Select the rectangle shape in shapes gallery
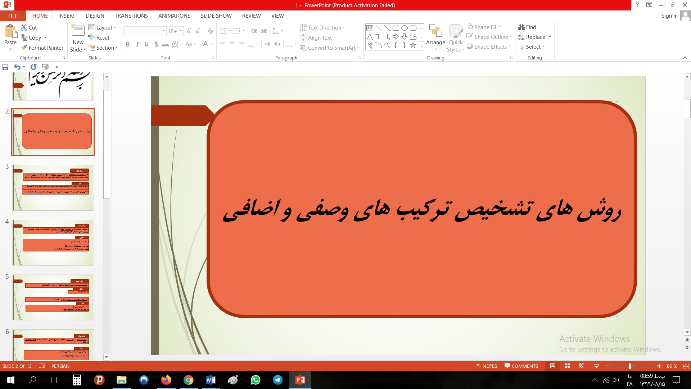The height and width of the screenshot is (389, 691). 396,28
